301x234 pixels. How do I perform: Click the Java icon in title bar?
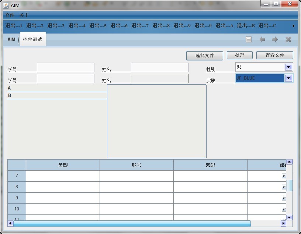[6, 6]
